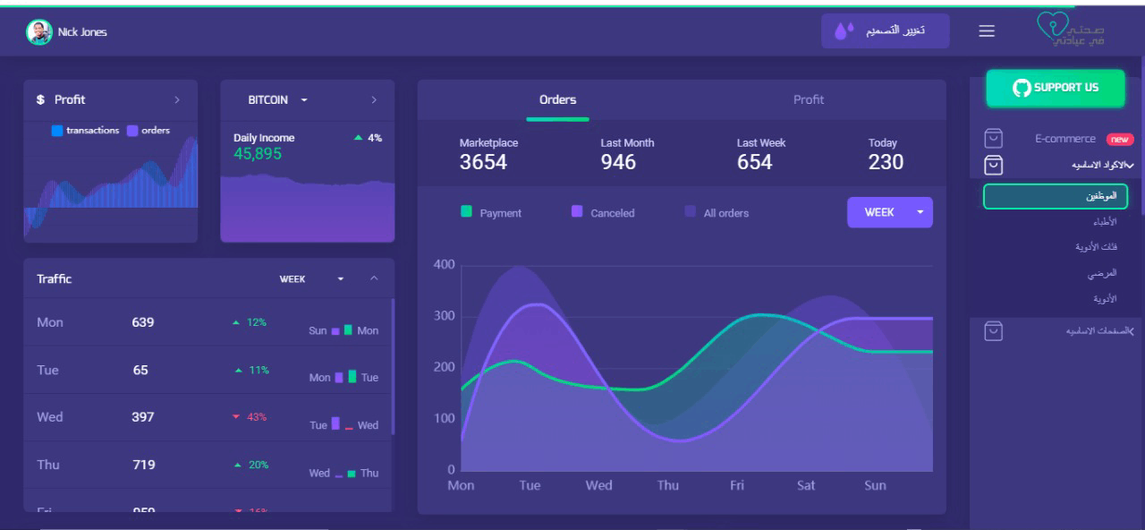Select the Orders tab
This screenshot has height=530, width=1145.
point(557,99)
